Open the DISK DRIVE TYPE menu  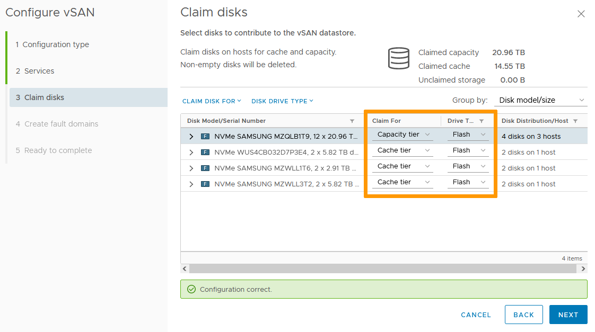coord(282,101)
